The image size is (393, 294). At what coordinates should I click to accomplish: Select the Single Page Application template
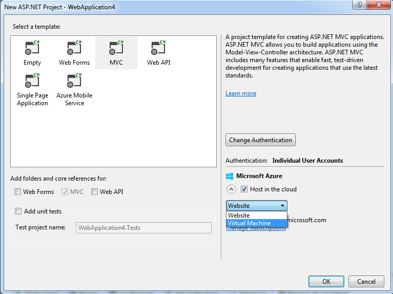tap(32, 90)
